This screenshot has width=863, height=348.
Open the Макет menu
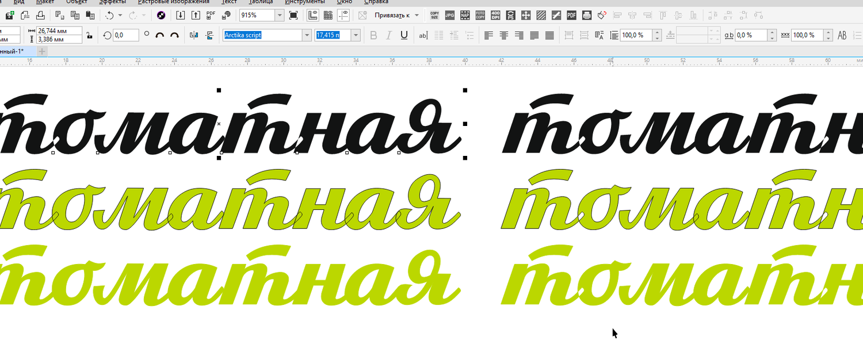(x=45, y=2)
